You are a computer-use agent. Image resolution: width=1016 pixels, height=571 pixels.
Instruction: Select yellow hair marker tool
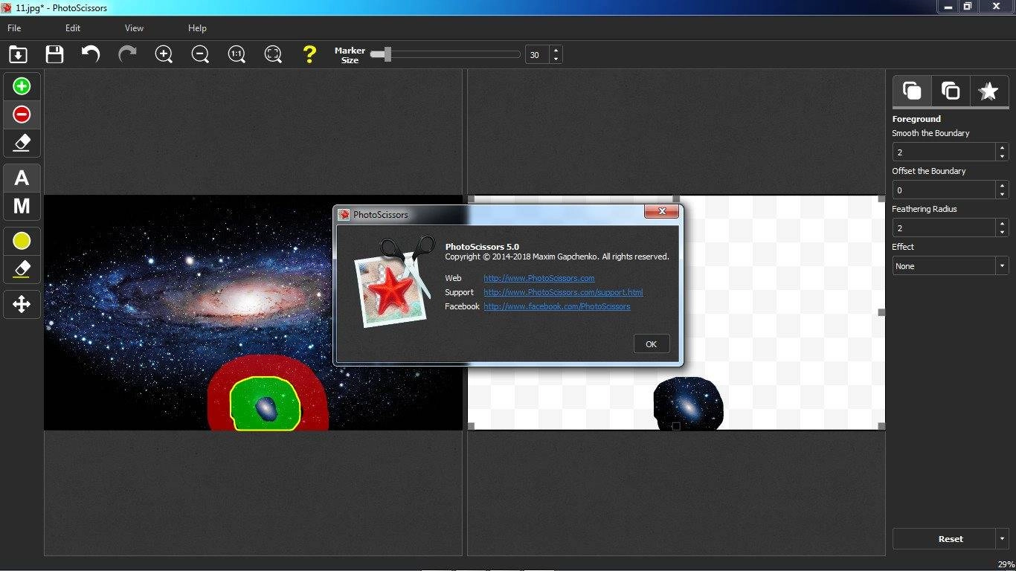[x=22, y=241]
